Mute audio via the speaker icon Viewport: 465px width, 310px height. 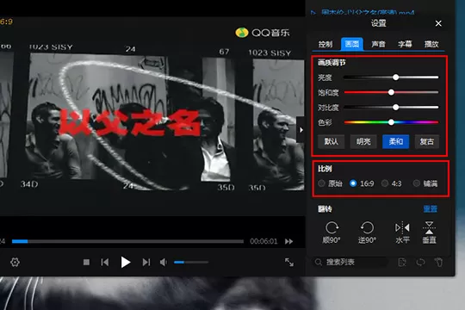164,263
